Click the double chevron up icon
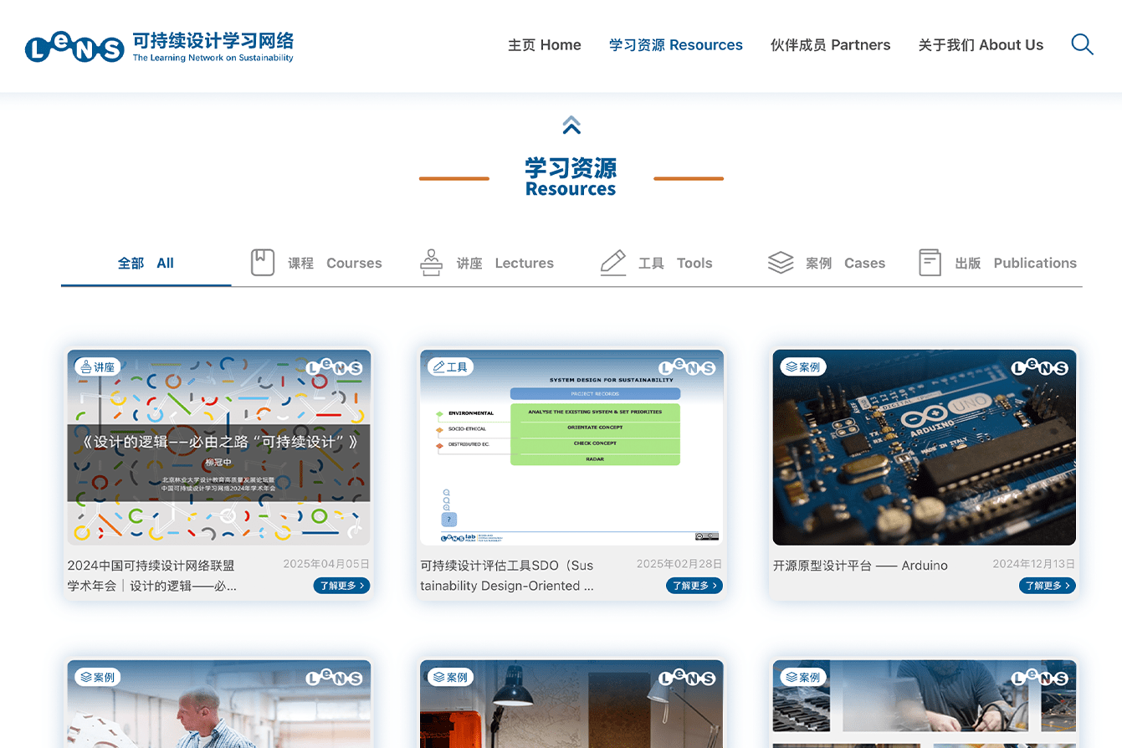The image size is (1122, 748). tap(571, 125)
